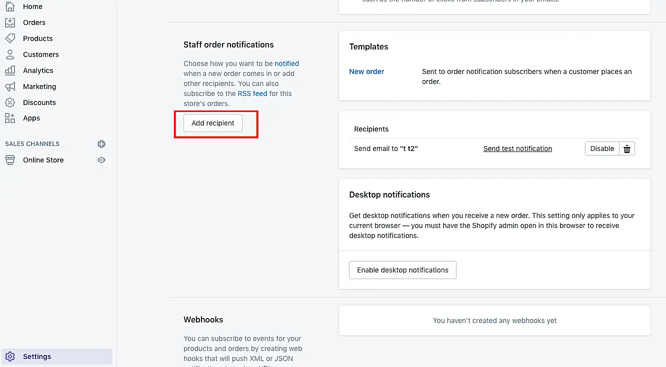
Task: Click the Apps grid icon
Action: pyautogui.click(x=10, y=118)
